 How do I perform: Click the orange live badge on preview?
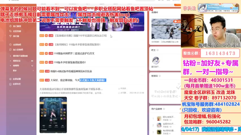pyautogui.click(x=177, y=21)
